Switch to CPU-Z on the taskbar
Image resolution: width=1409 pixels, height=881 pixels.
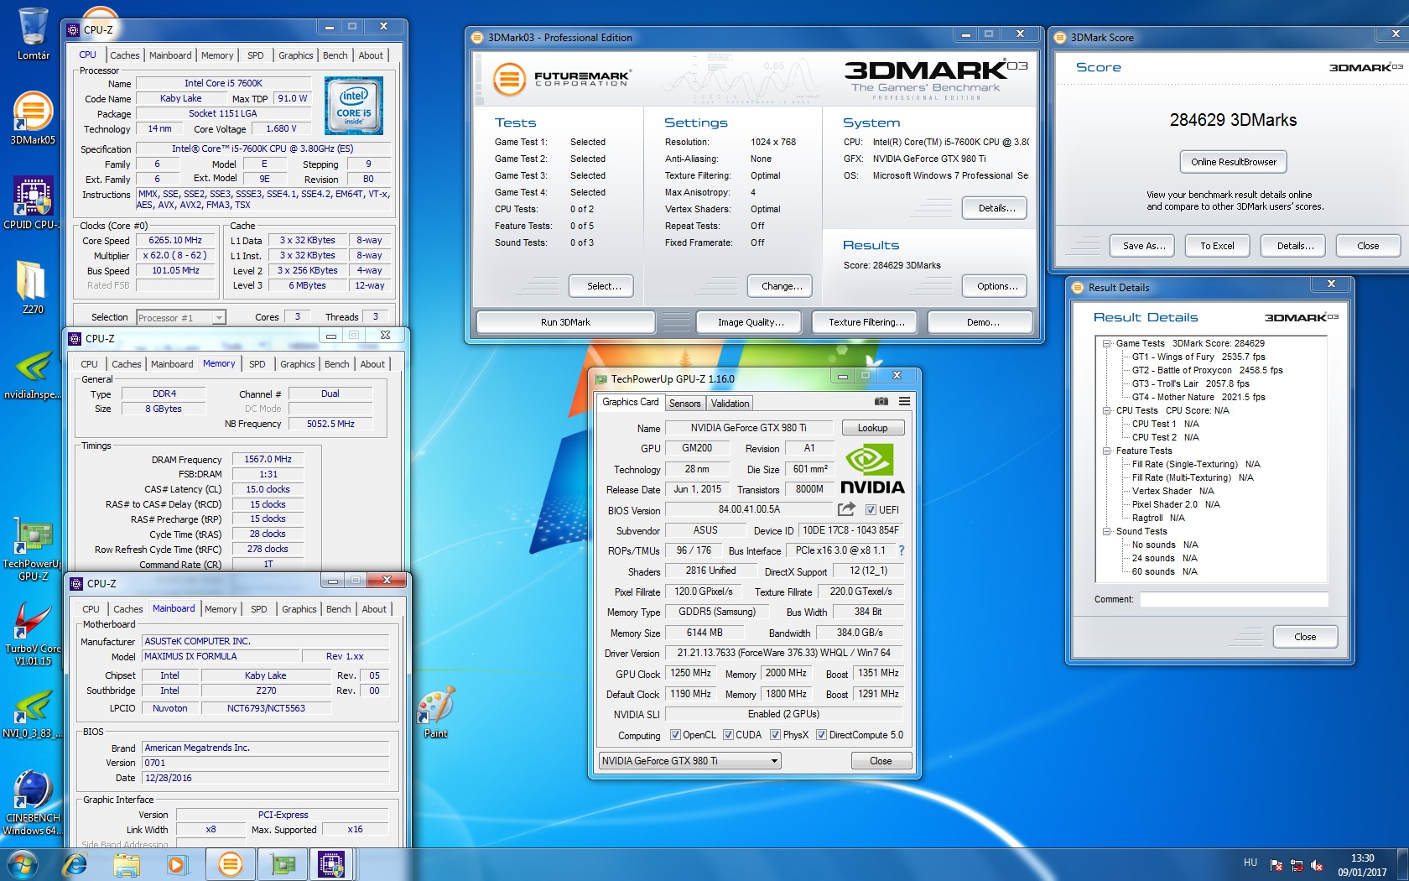[x=332, y=864]
